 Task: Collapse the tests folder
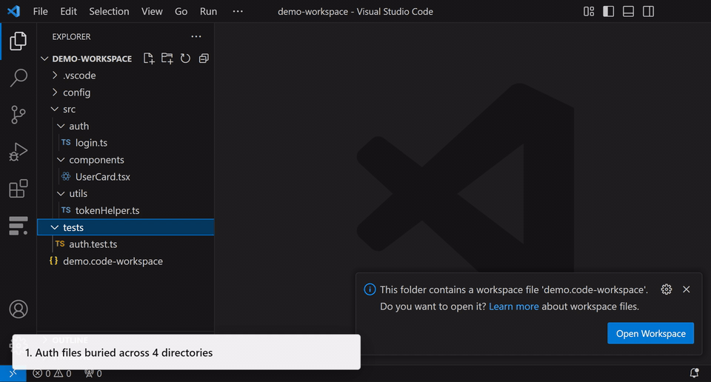(x=126, y=227)
